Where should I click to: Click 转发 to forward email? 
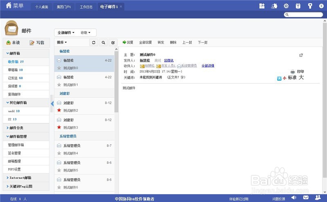coord(161,43)
